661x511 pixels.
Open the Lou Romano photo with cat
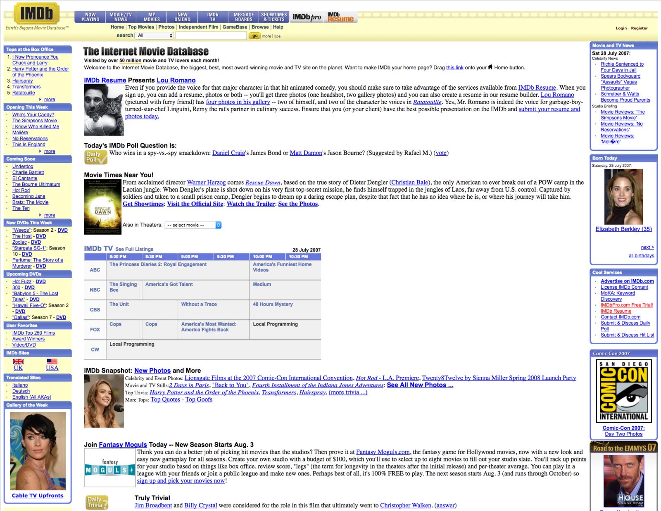click(x=104, y=110)
